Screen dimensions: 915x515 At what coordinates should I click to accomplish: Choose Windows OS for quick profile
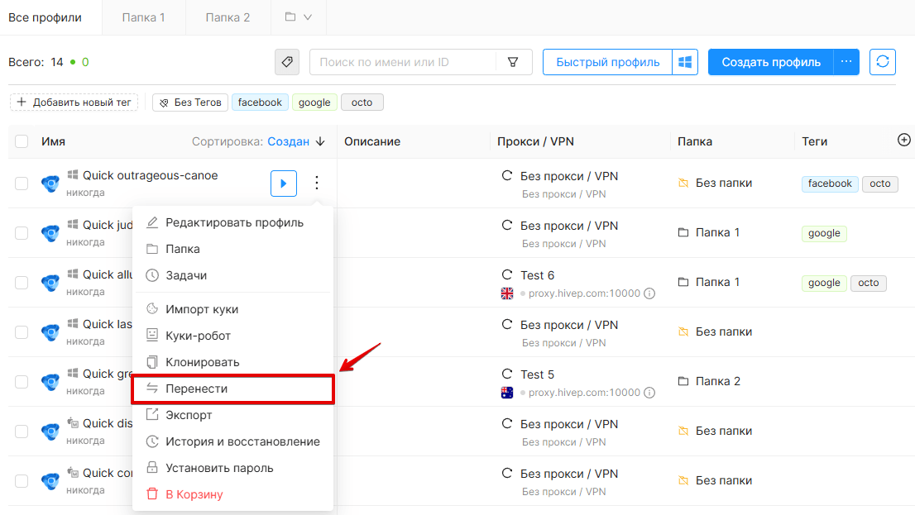click(685, 62)
